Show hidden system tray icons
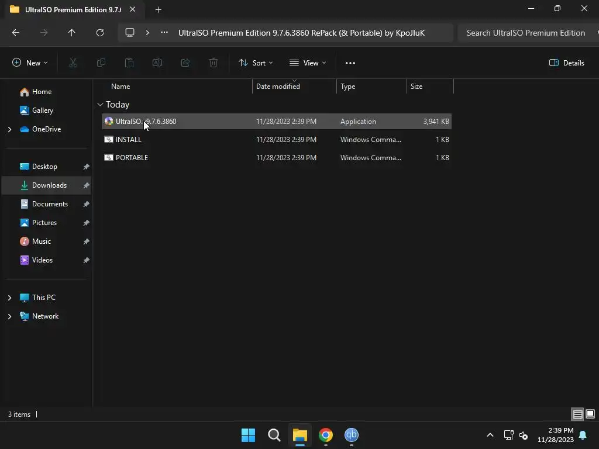This screenshot has width=599, height=449. click(490, 435)
